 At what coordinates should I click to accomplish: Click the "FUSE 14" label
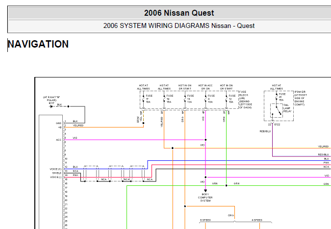[190, 99]
